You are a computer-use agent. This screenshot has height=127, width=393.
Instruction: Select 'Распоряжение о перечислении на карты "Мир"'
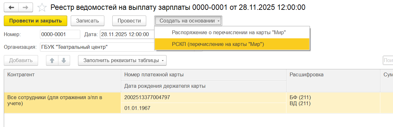pos(229,32)
